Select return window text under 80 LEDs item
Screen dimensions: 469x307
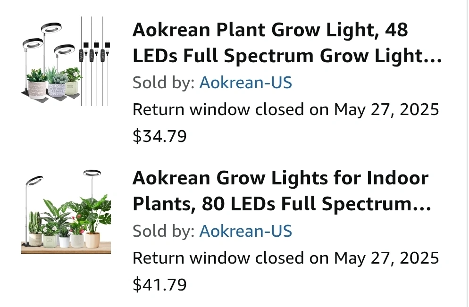click(x=285, y=258)
